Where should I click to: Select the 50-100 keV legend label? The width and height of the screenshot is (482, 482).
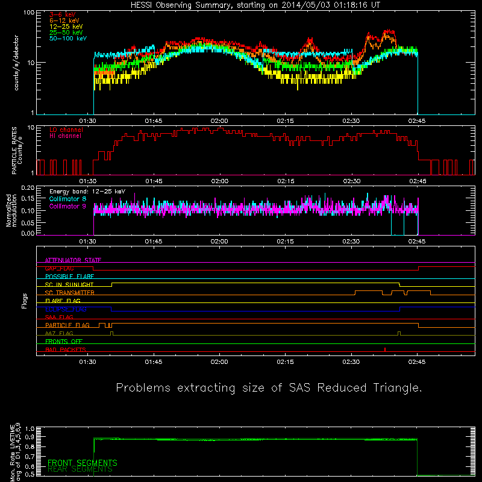click(x=68, y=39)
